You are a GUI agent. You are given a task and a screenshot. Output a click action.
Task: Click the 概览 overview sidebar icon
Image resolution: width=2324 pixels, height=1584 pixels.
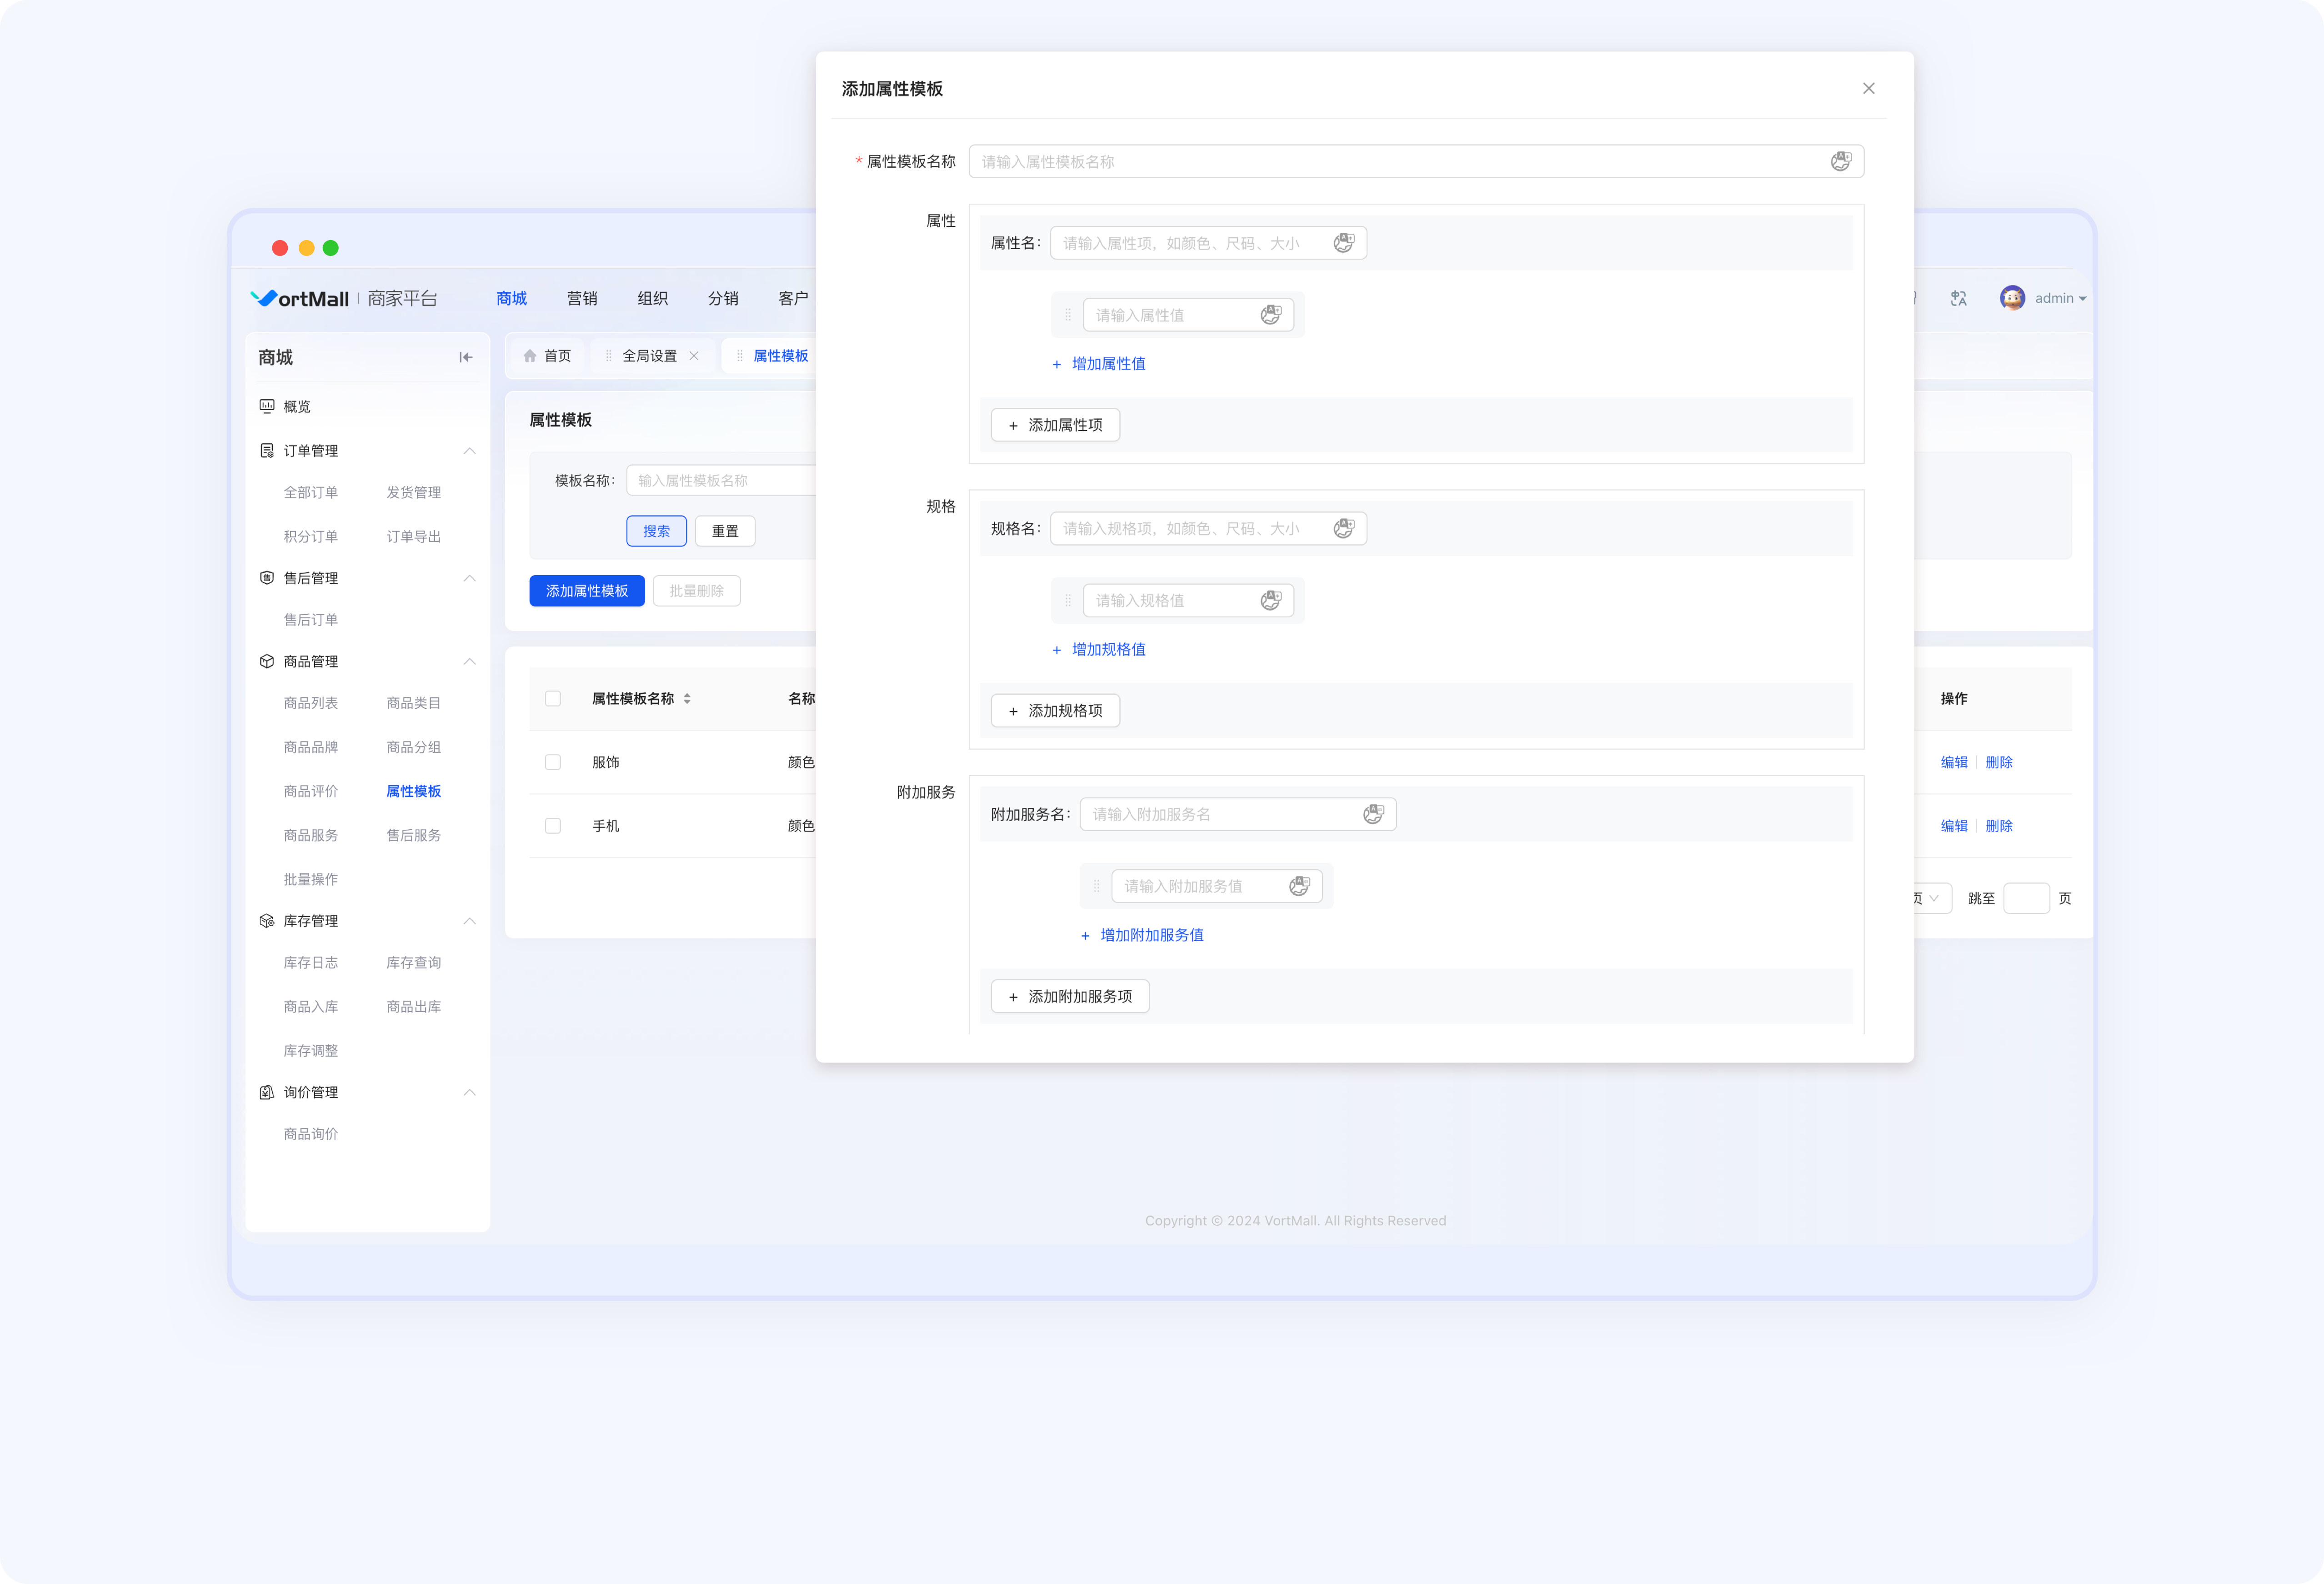pyautogui.click(x=267, y=406)
